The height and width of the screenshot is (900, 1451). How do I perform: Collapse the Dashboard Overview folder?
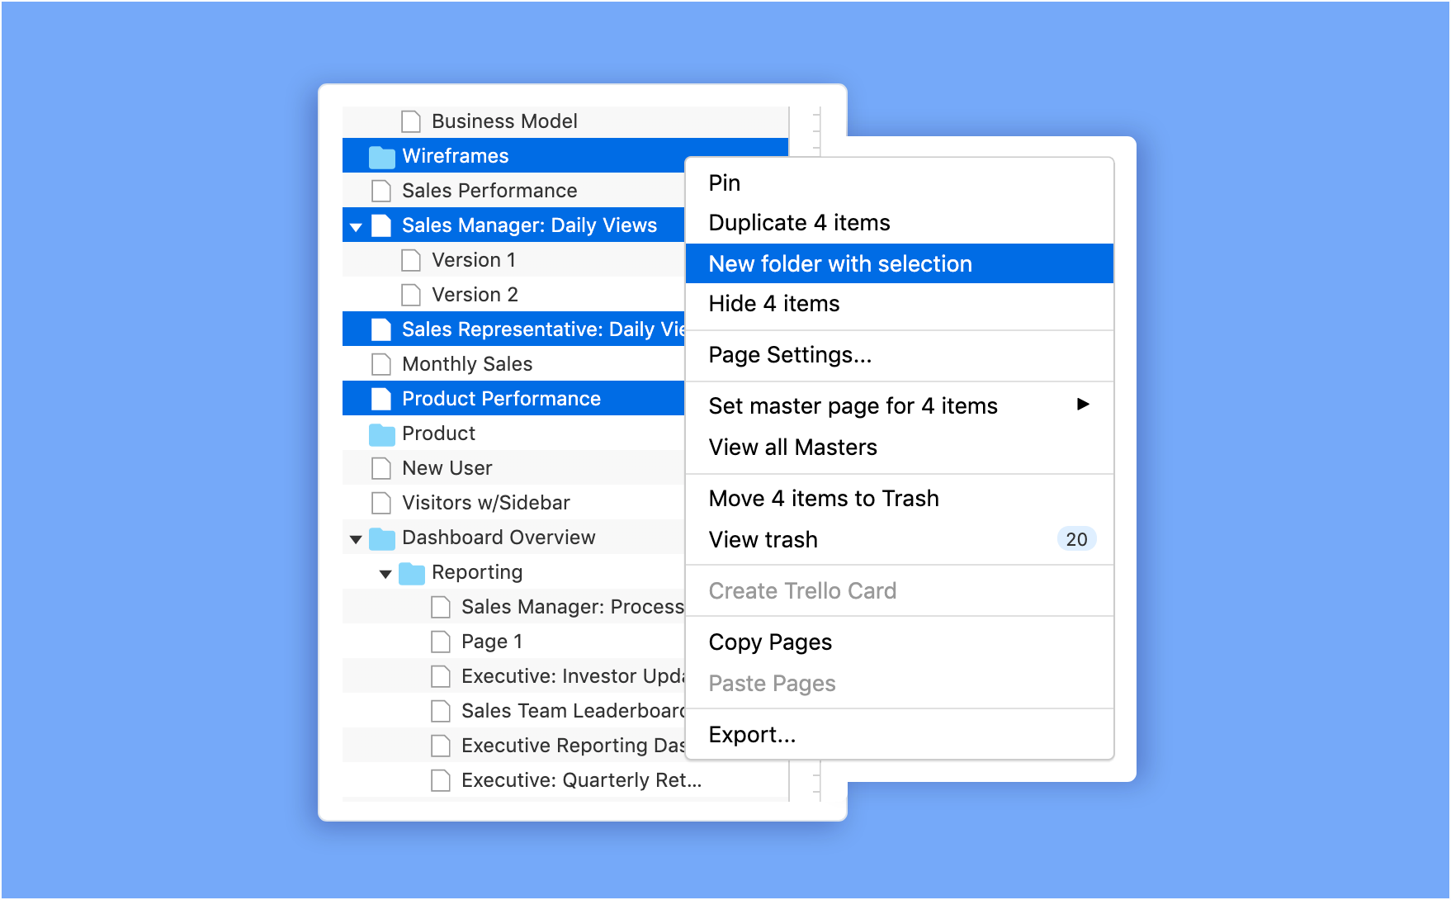pos(356,539)
